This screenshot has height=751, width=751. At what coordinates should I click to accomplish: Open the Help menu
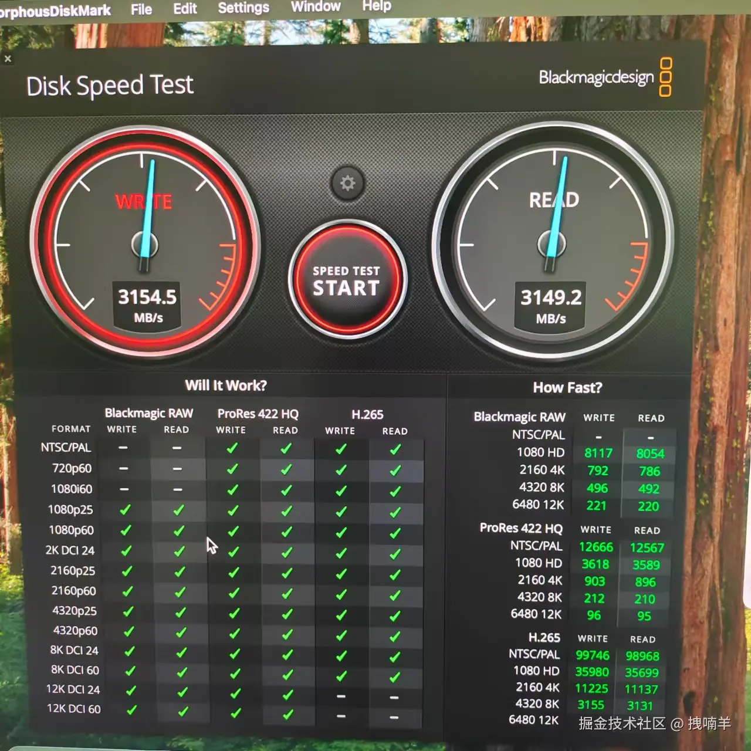(x=377, y=6)
